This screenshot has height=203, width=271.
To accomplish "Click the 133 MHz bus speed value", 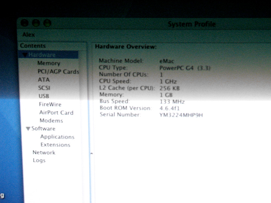I will click(172, 101).
